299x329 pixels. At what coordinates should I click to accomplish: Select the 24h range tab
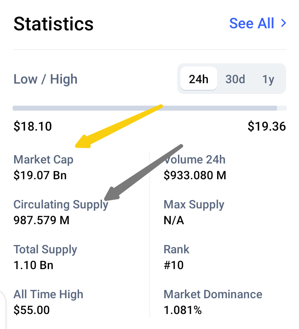(198, 79)
